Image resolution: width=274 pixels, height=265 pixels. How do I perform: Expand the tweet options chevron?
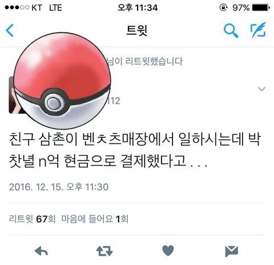tap(261, 89)
